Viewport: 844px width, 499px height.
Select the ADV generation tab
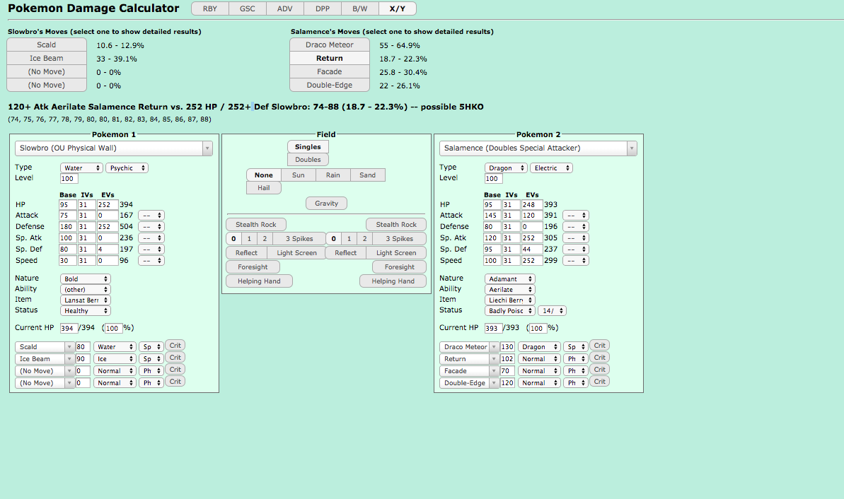coord(284,8)
